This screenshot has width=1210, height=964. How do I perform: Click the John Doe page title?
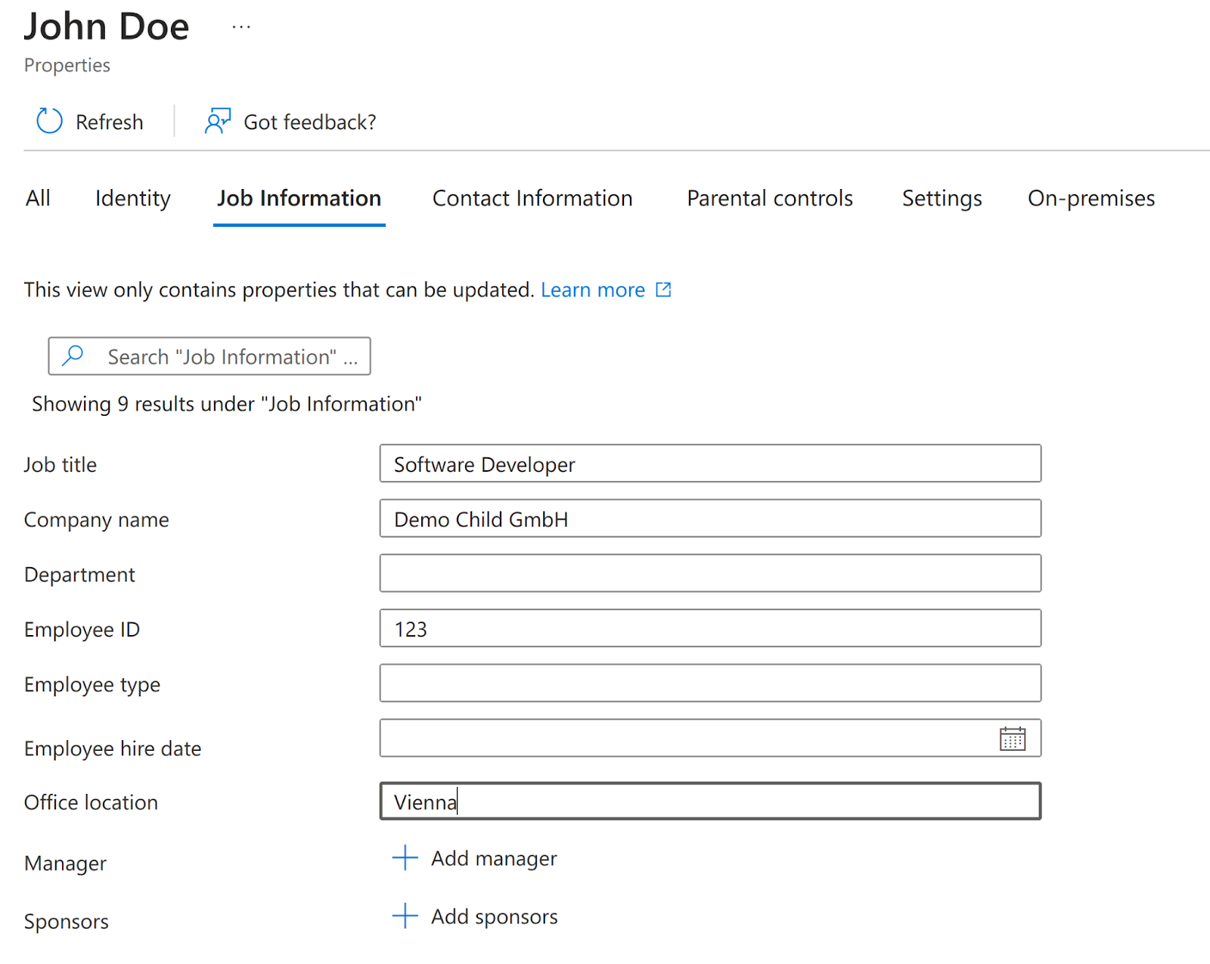[107, 27]
